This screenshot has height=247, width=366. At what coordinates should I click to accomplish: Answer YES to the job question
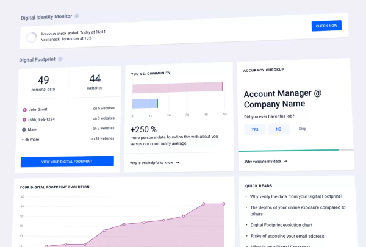(255, 129)
